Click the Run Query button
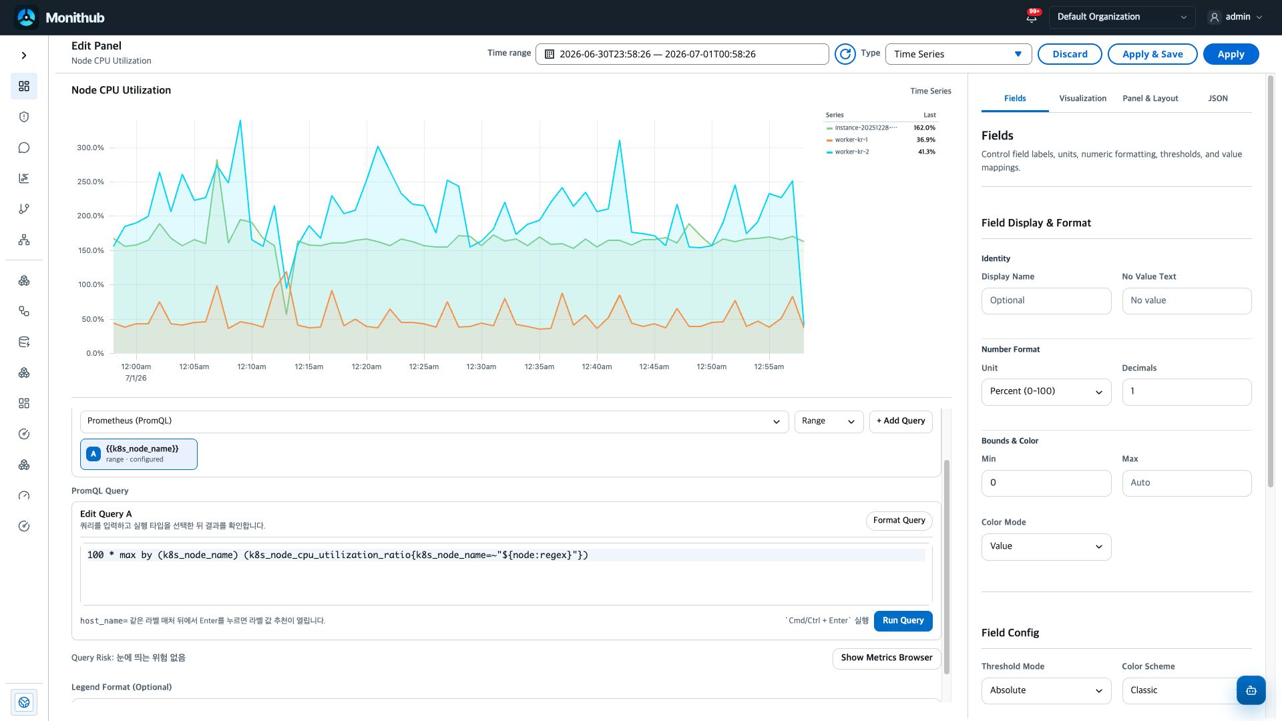Image resolution: width=1282 pixels, height=721 pixels. [x=903, y=621]
